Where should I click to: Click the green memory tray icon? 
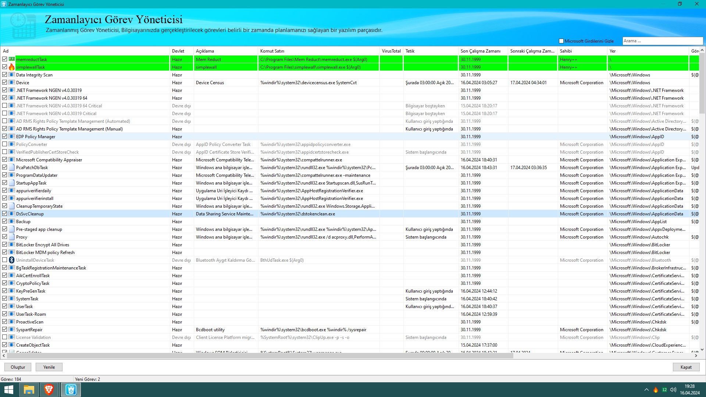[664, 390]
